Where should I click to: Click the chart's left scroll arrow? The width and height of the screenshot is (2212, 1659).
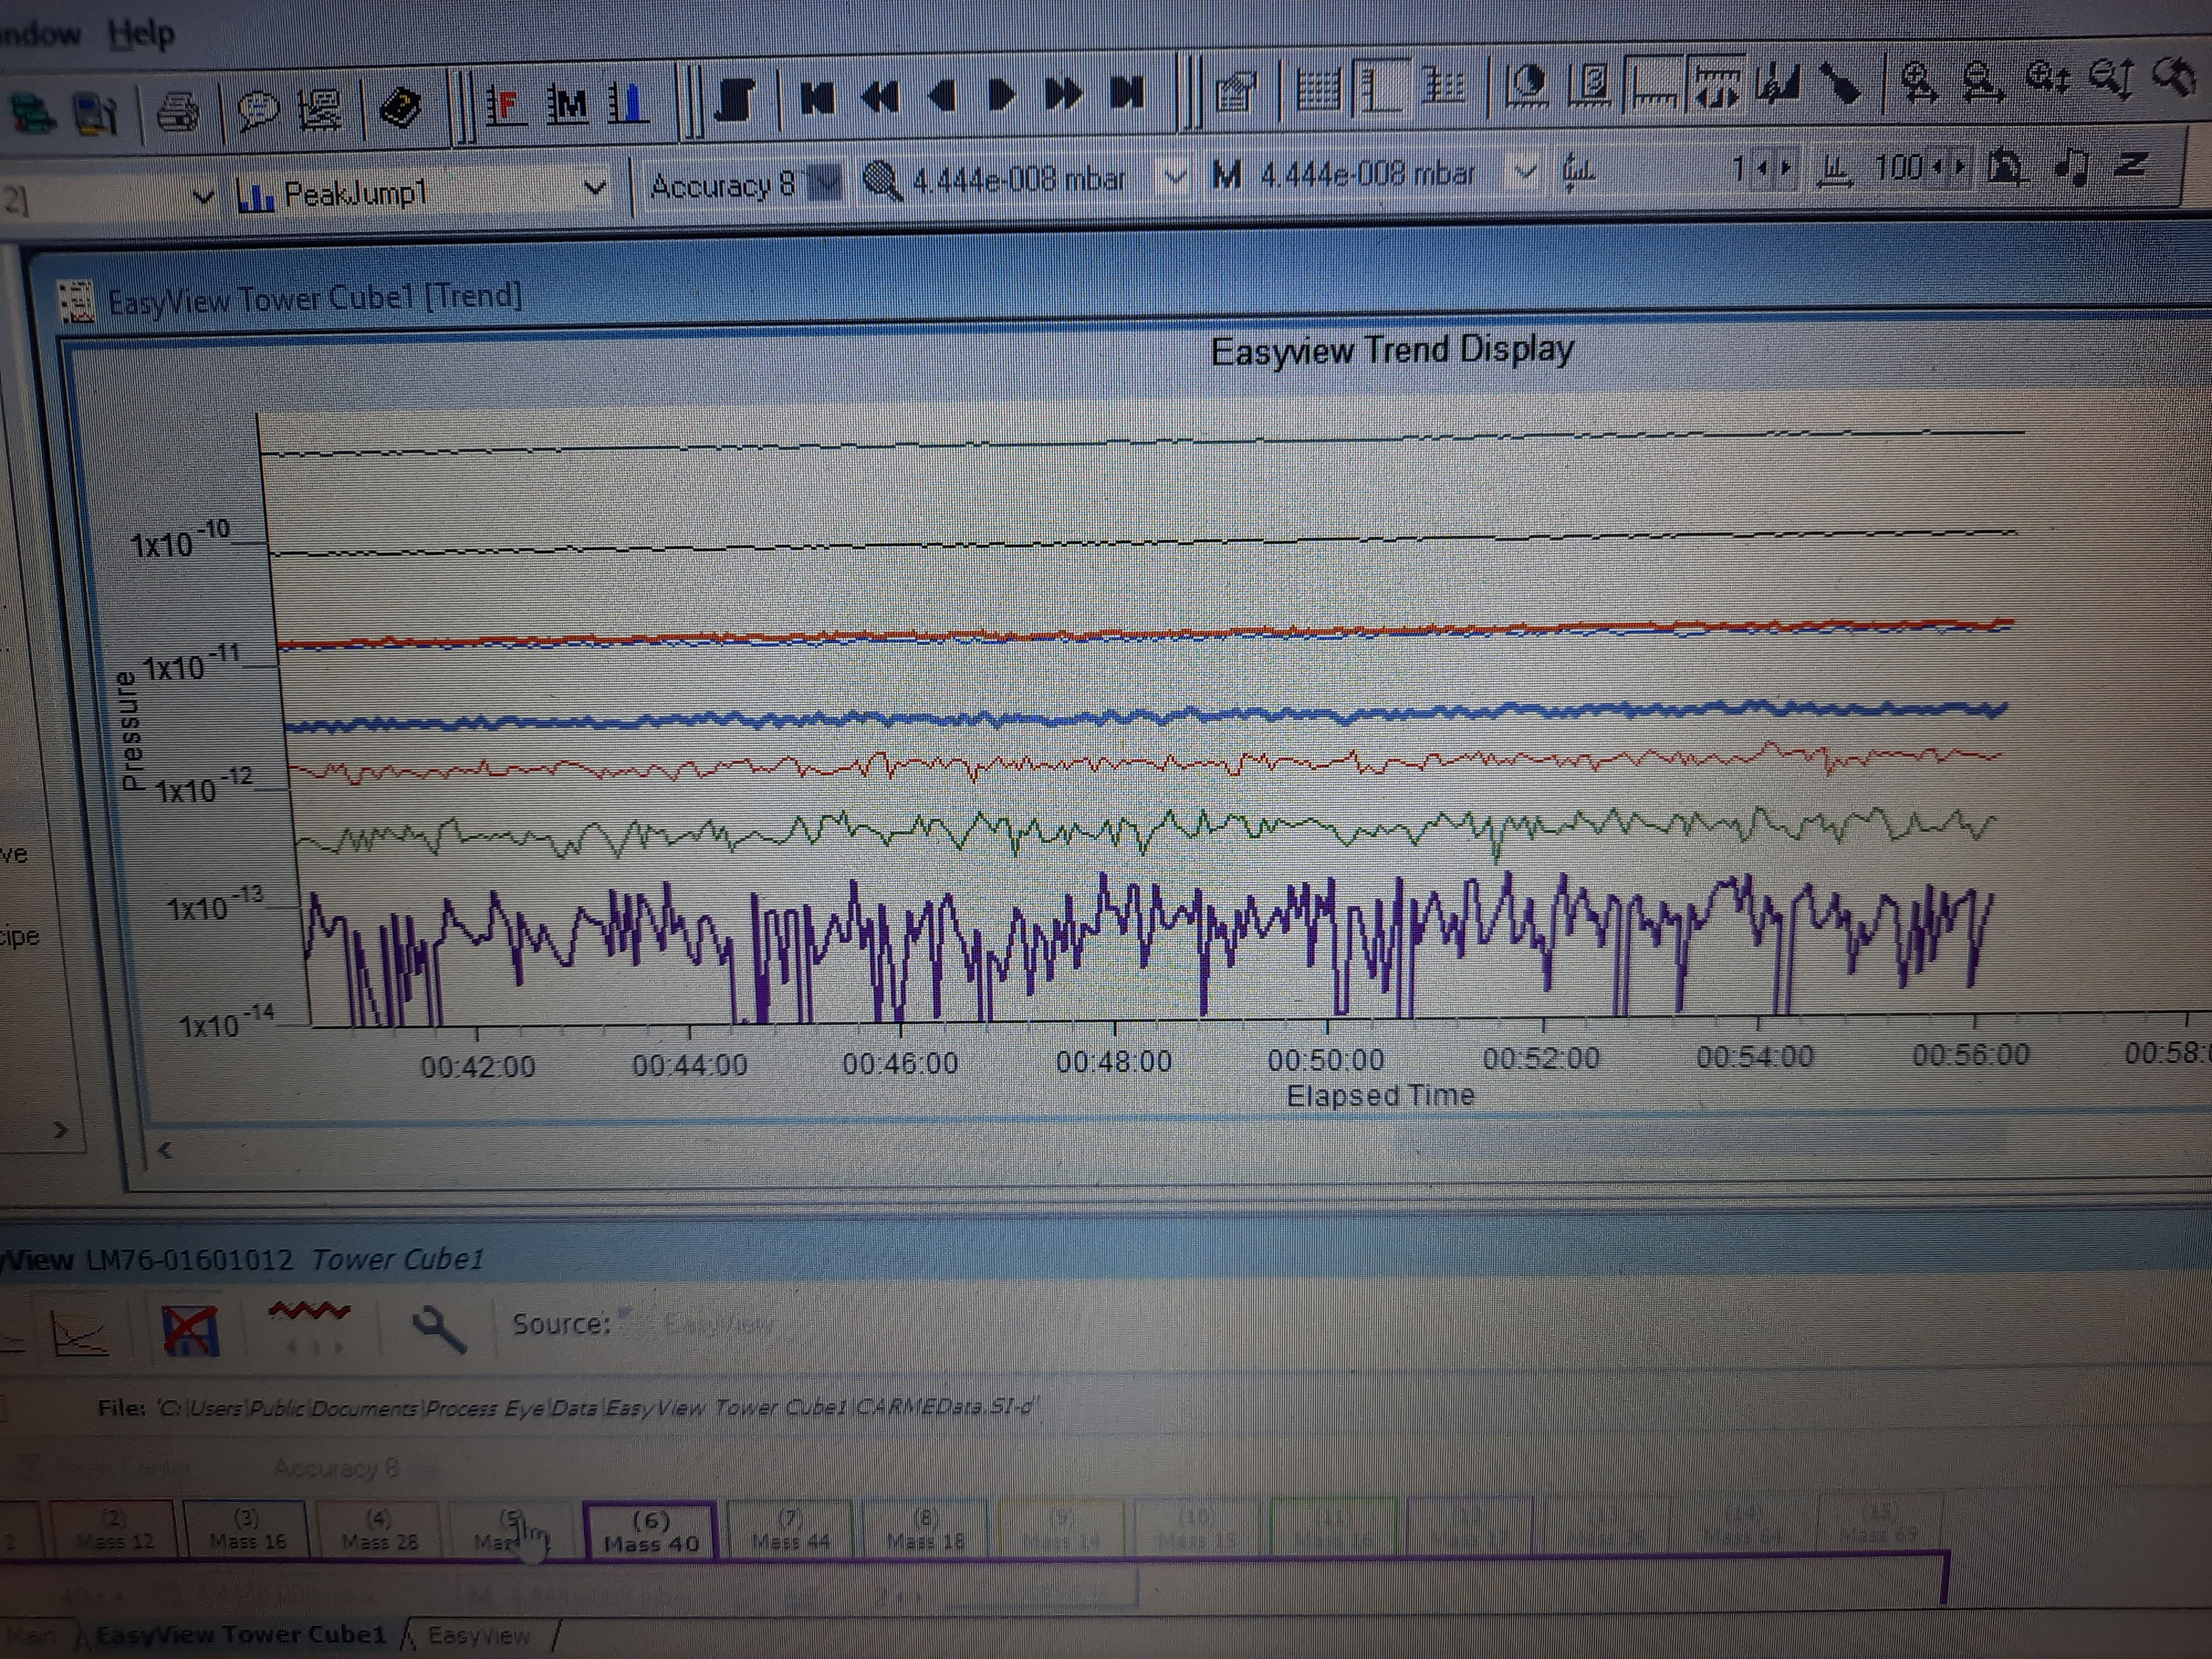(165, 1151)
